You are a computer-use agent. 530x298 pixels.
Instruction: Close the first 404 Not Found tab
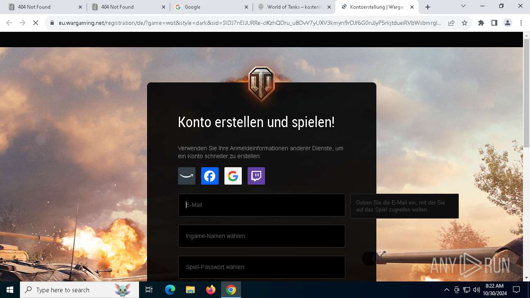80,7
